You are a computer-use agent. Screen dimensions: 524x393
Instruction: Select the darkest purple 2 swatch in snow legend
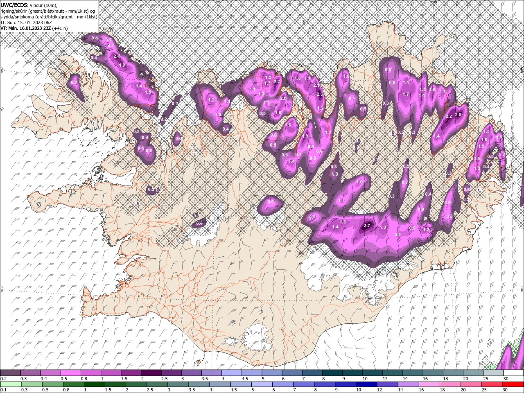click(151, 373)
